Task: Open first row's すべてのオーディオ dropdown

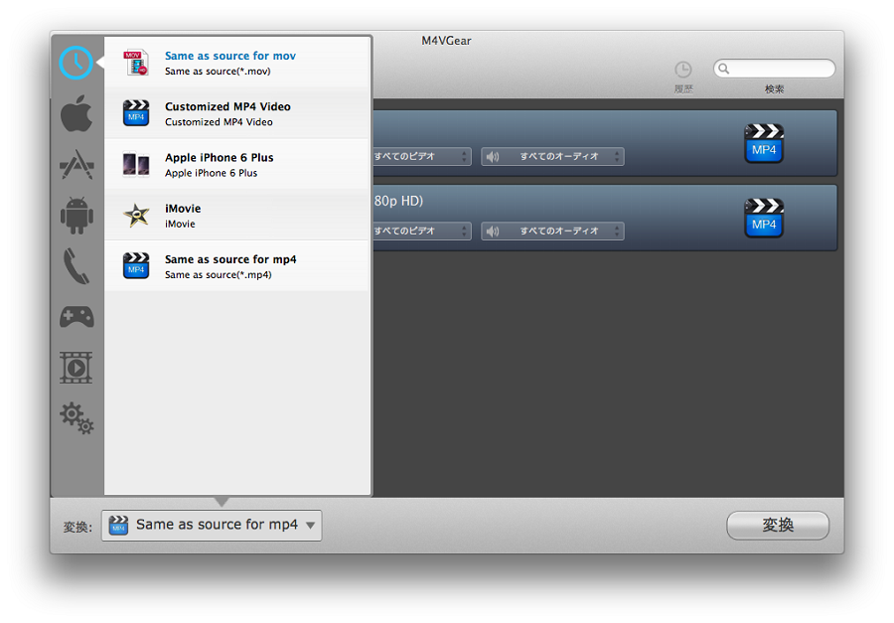Action: click(552, 156)
